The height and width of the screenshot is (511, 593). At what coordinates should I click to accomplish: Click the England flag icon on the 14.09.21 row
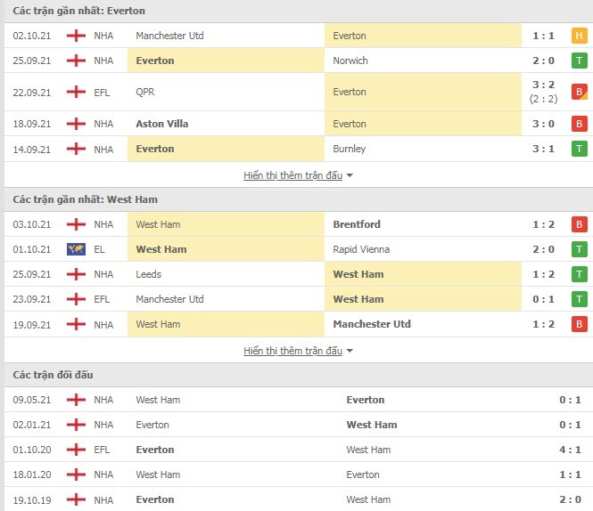(x=76, y=149)
